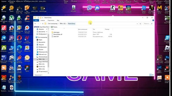Viewport: 172px width, 96px height.
Task: Launch DroidCam desktop shortcut
Action: [x=4, y=49]
